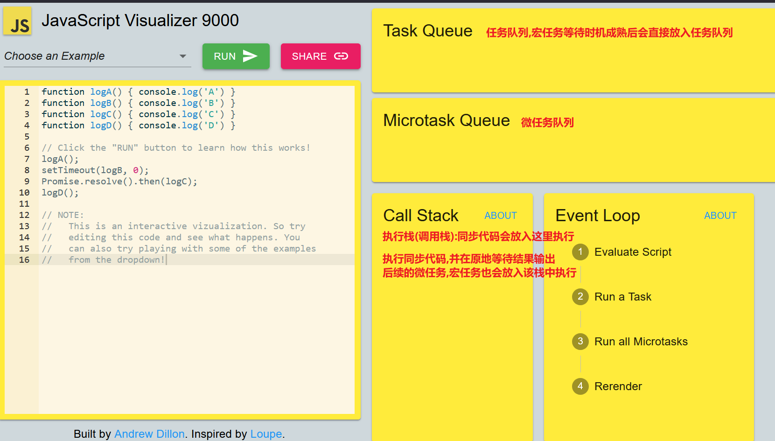Click the send arrow icon in RUN
Screen dimensions: 775x441
click(x=250, y=56)
